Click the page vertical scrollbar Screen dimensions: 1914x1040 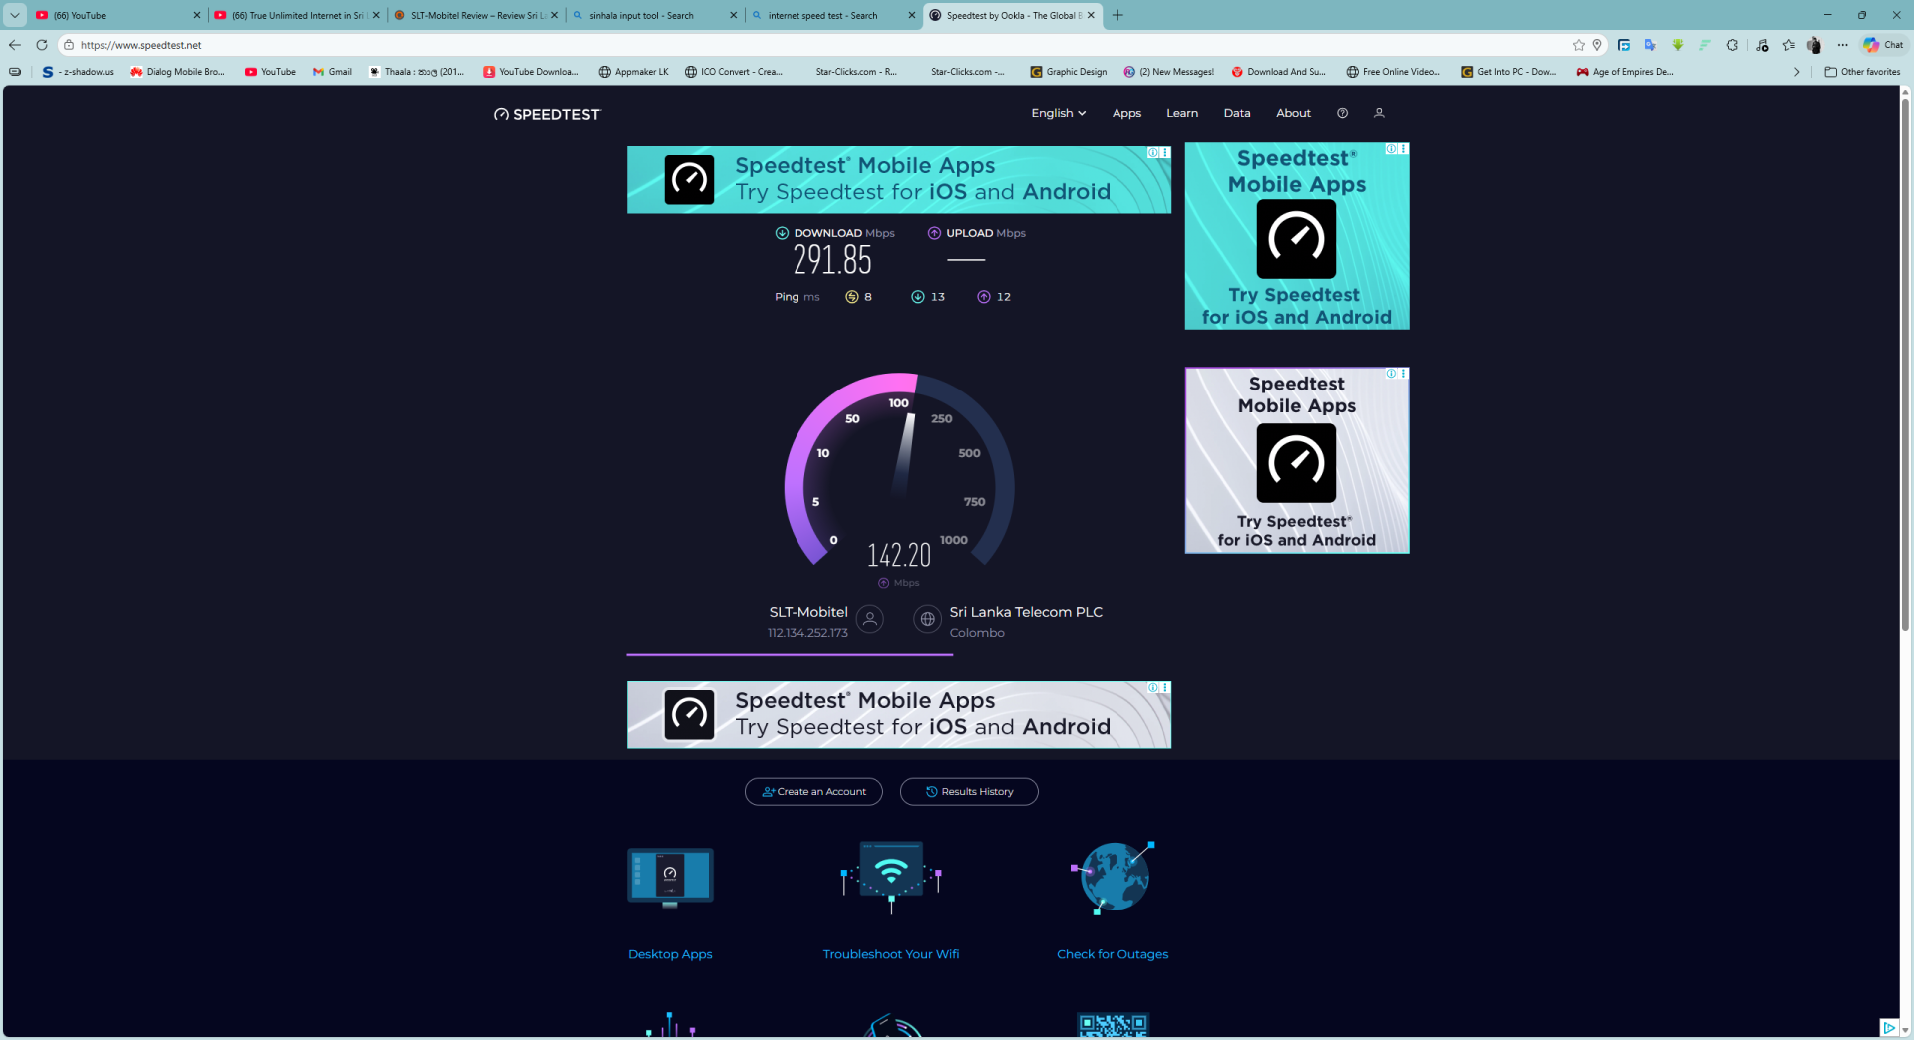(1904, 398)
